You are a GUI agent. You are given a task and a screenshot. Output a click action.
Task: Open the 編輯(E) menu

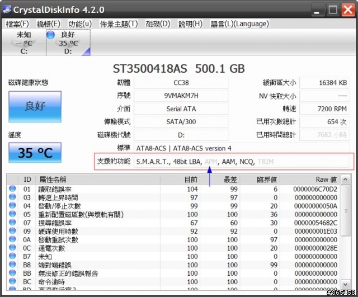coord(49,23)
